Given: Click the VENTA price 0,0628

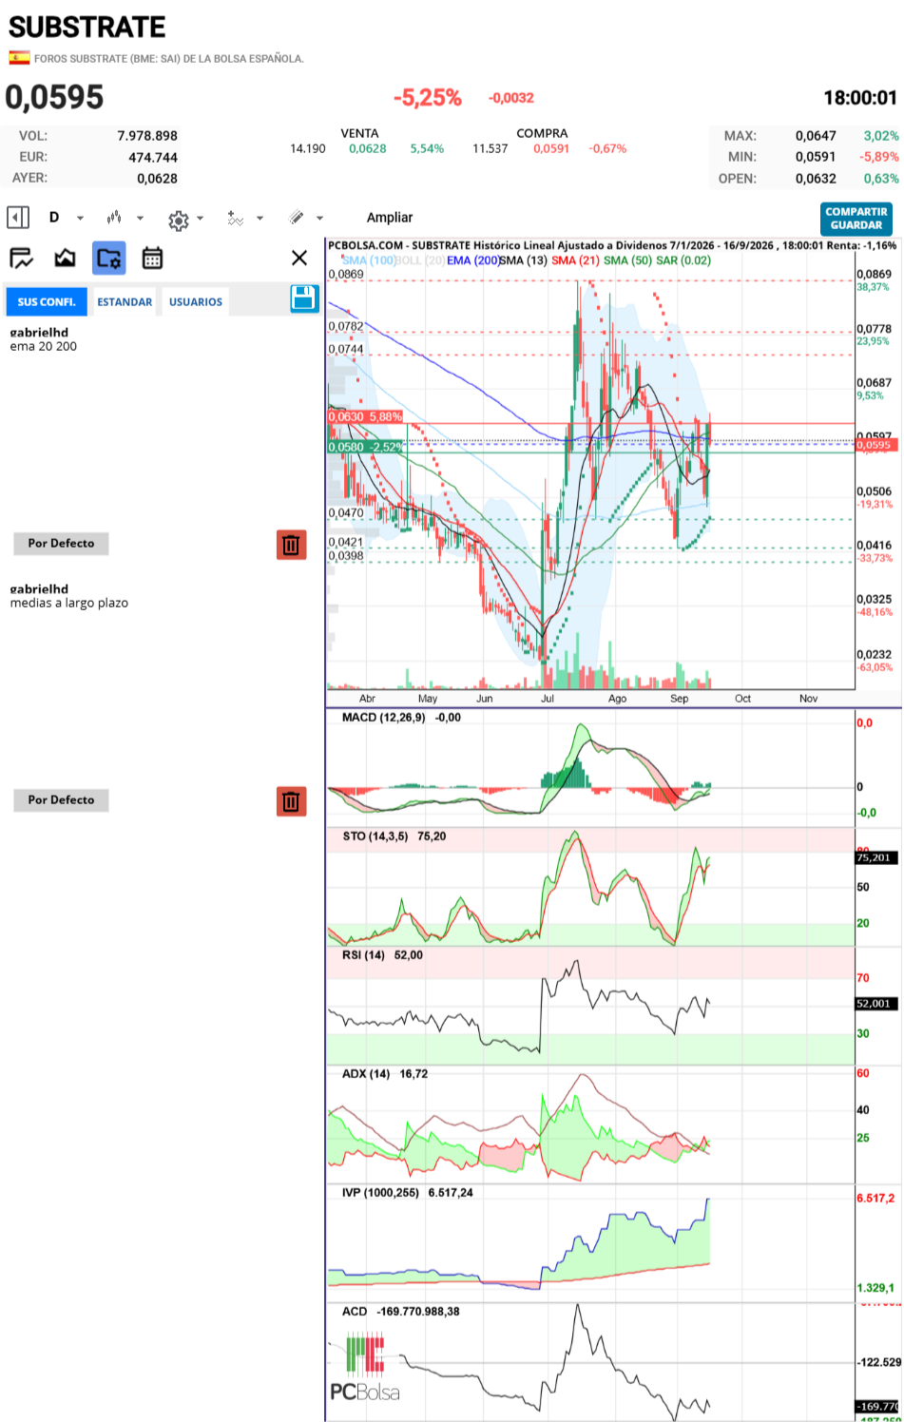Looking at the screenshot, I should [367, 148].
